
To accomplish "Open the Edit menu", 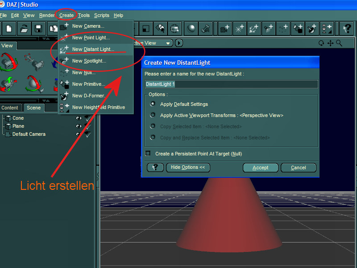I will tap(15, 15).
